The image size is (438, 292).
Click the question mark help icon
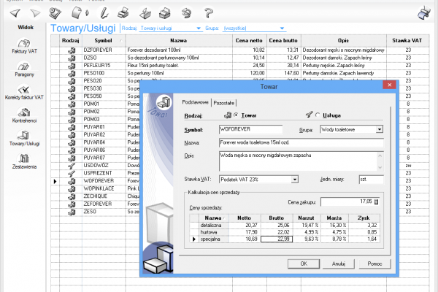point(209,12)
